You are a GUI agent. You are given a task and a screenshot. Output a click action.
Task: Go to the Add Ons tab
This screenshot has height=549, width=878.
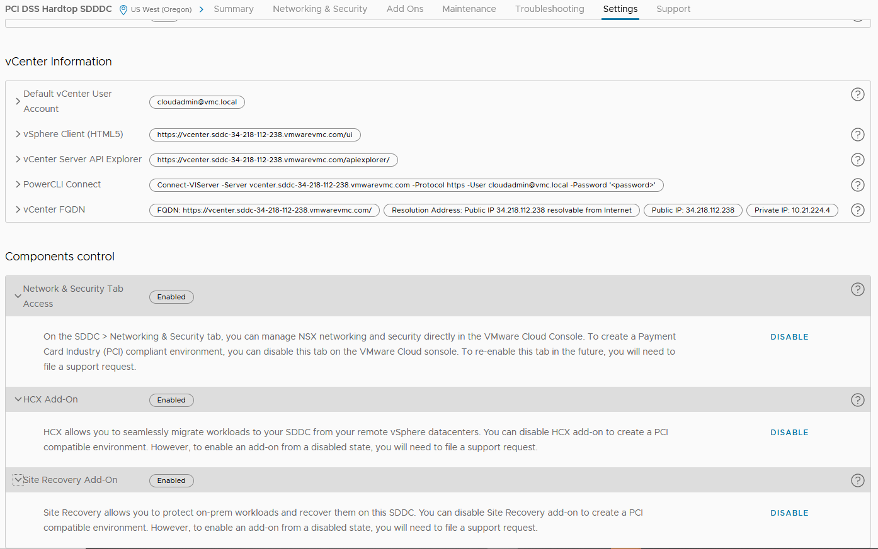405,9
